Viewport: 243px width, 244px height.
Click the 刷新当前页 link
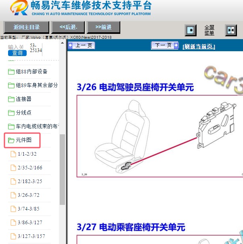(x=199, y=46)
